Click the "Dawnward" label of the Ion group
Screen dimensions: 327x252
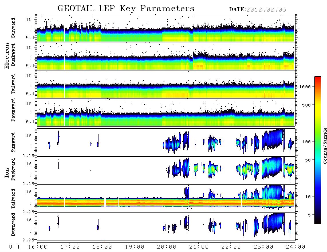pos(13,225)
